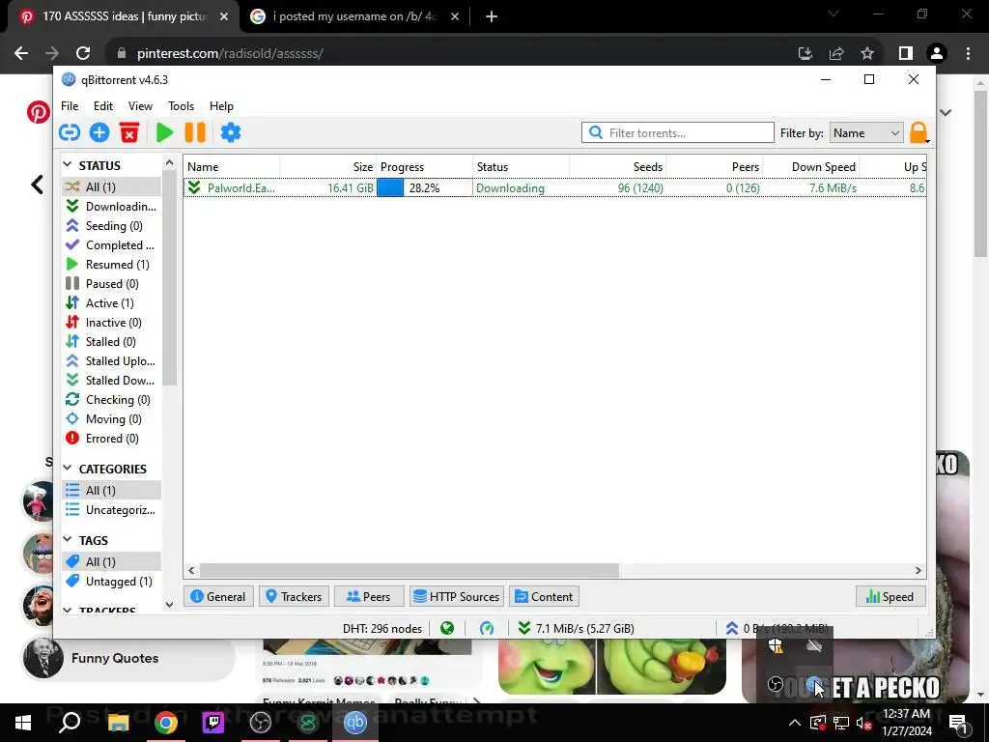The width and height of the screenshot is (989, 742).
Task: Sort by the Seeds column header
Action: click(x=617, y=166)
